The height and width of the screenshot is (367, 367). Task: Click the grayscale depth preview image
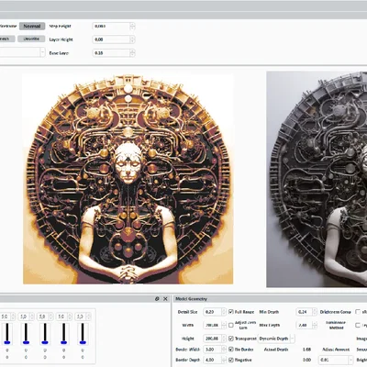point(317,179)
